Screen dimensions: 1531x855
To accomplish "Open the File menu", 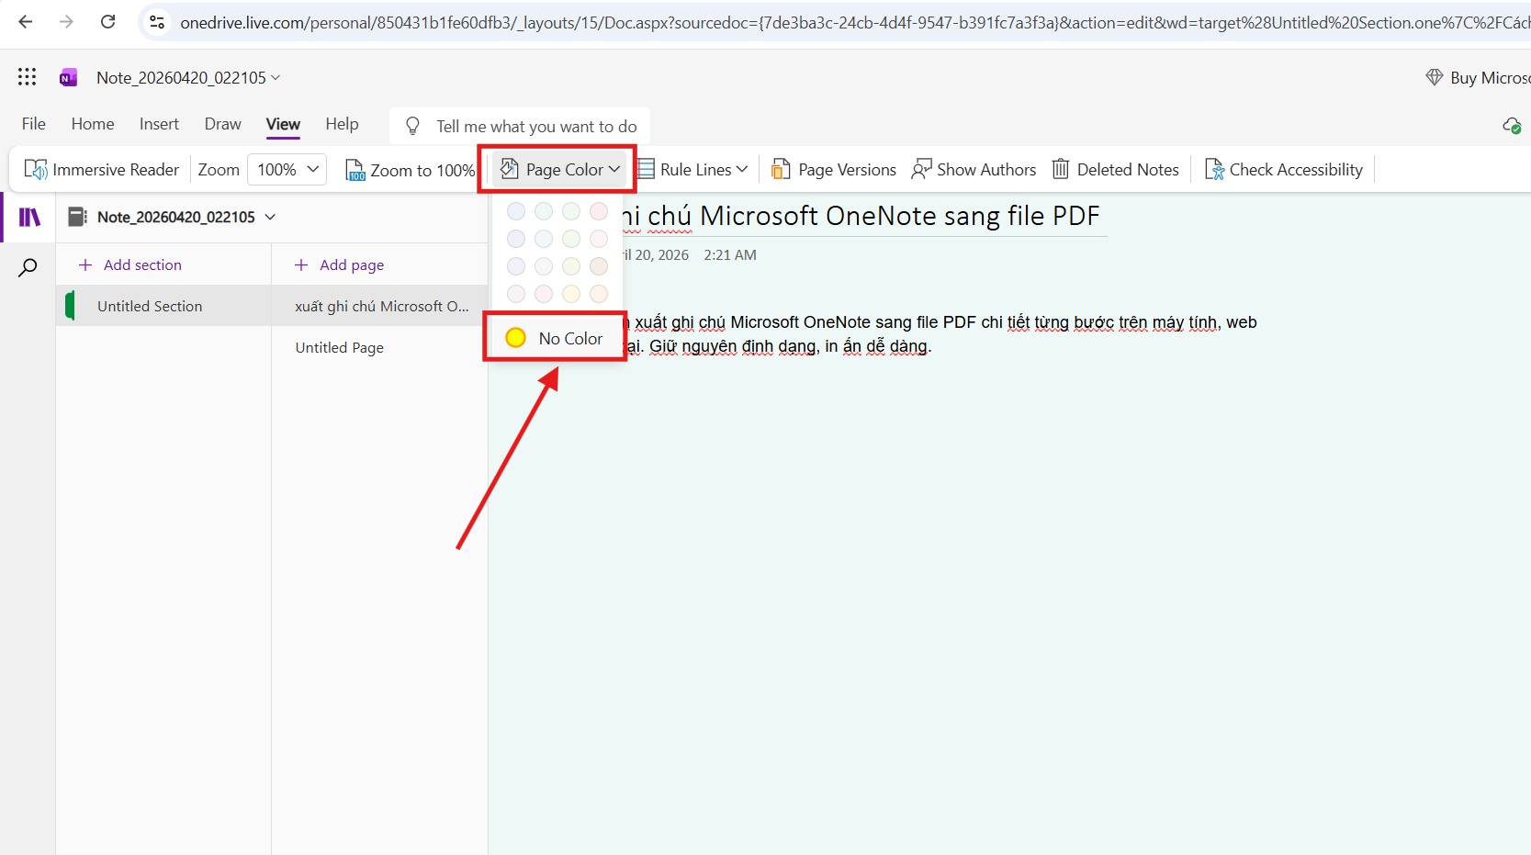I will (34, 124).
